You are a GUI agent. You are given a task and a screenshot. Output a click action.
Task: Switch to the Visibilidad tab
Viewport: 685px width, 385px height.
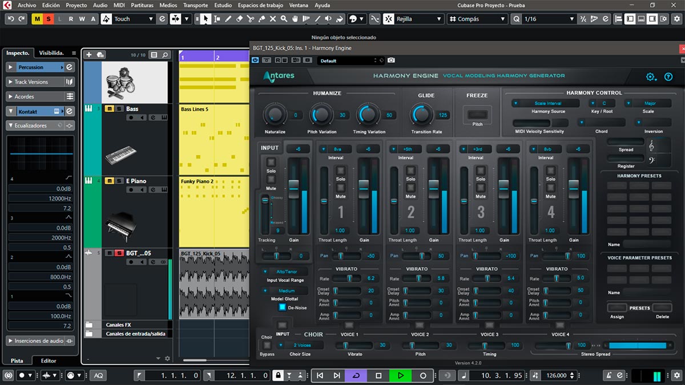51,53
